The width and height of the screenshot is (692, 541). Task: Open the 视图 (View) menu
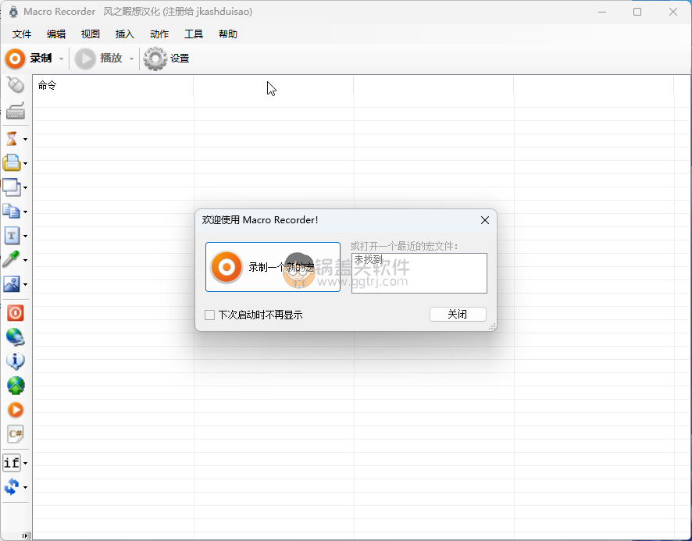coord(91,34)
